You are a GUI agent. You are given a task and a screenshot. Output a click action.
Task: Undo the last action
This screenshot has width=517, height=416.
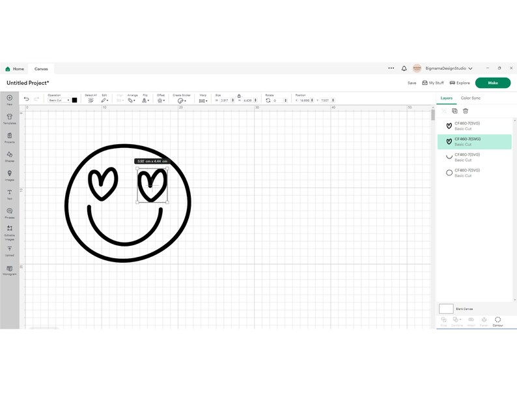tap(27, 99)
